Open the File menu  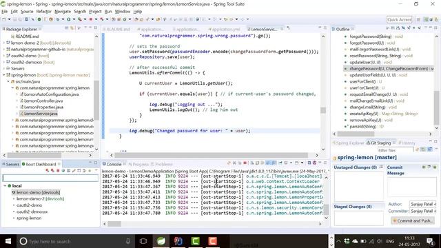click(5, 12)
